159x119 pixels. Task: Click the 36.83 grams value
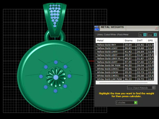tap(128, 48)
